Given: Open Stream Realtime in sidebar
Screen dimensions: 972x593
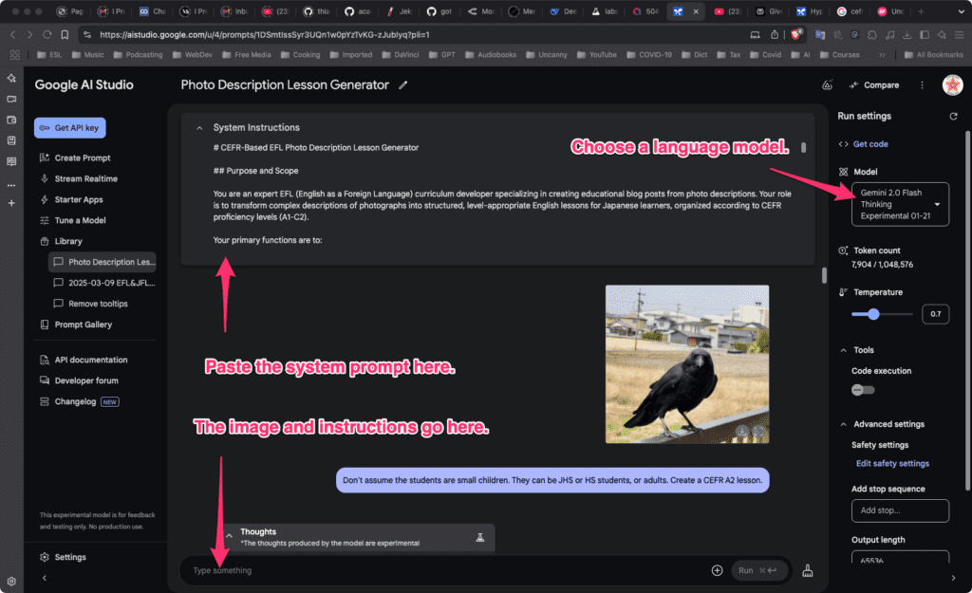Looking at the screenshot, I should coord(85,178).
